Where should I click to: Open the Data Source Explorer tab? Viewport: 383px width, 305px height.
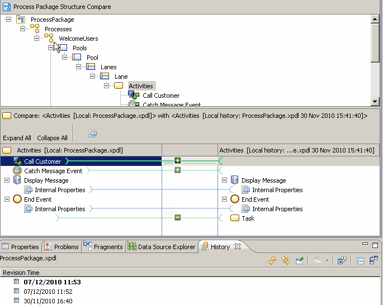click(x=162, y=247)
